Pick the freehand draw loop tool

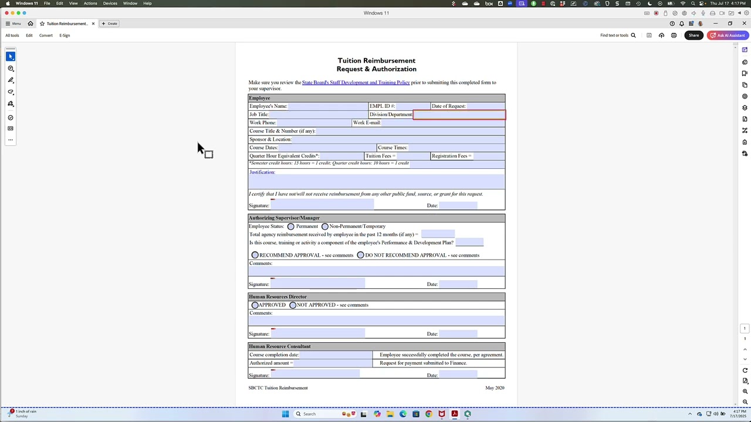click(x=11, y=91)
